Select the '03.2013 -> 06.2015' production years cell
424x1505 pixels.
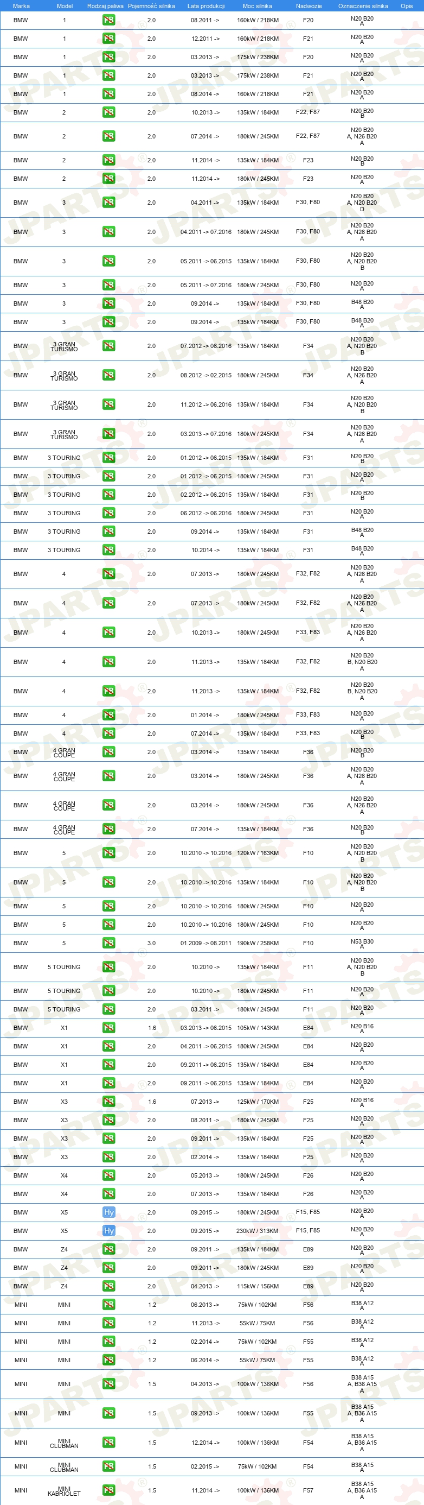pos(206,1028)
